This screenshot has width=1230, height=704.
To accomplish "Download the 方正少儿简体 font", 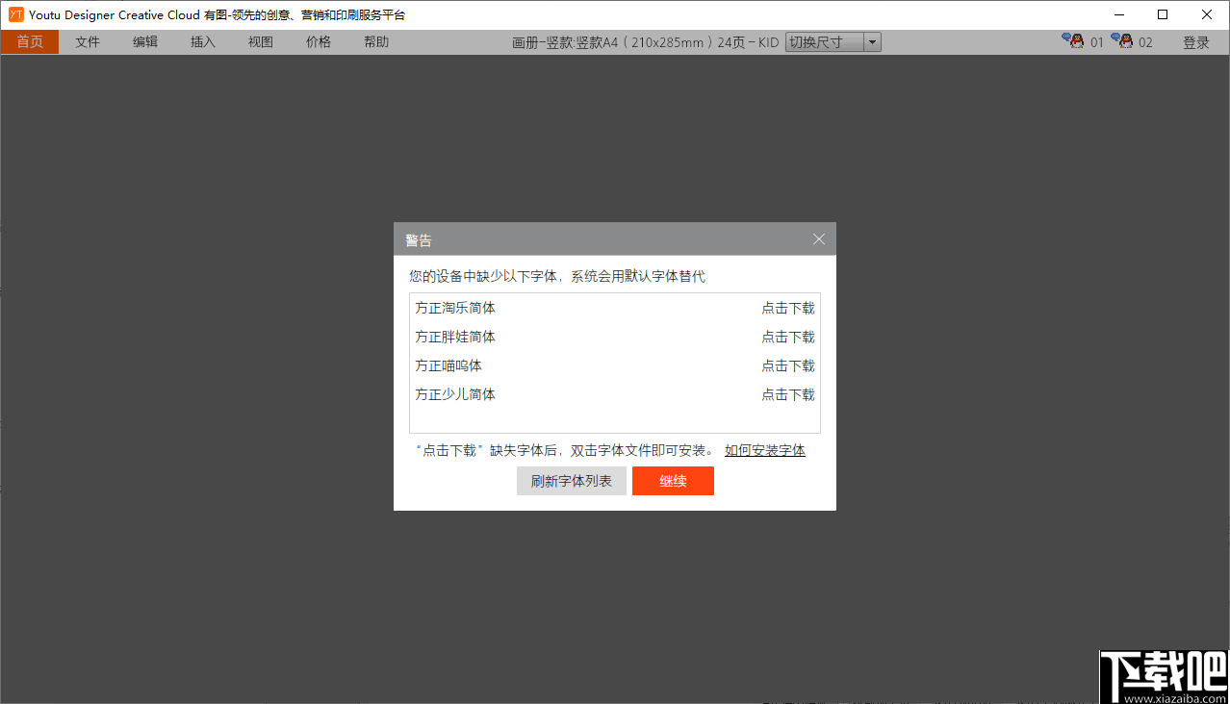I will click(x=787, y=394).
